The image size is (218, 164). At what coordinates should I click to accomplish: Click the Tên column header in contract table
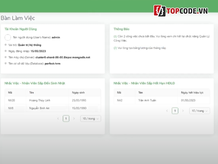pos(140,92)
